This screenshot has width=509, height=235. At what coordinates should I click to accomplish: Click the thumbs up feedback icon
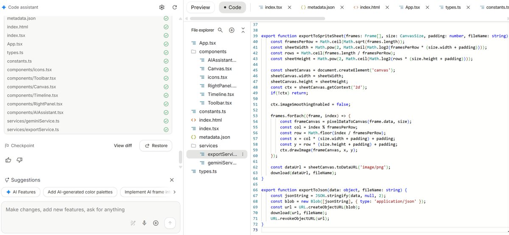coord(8,160)
